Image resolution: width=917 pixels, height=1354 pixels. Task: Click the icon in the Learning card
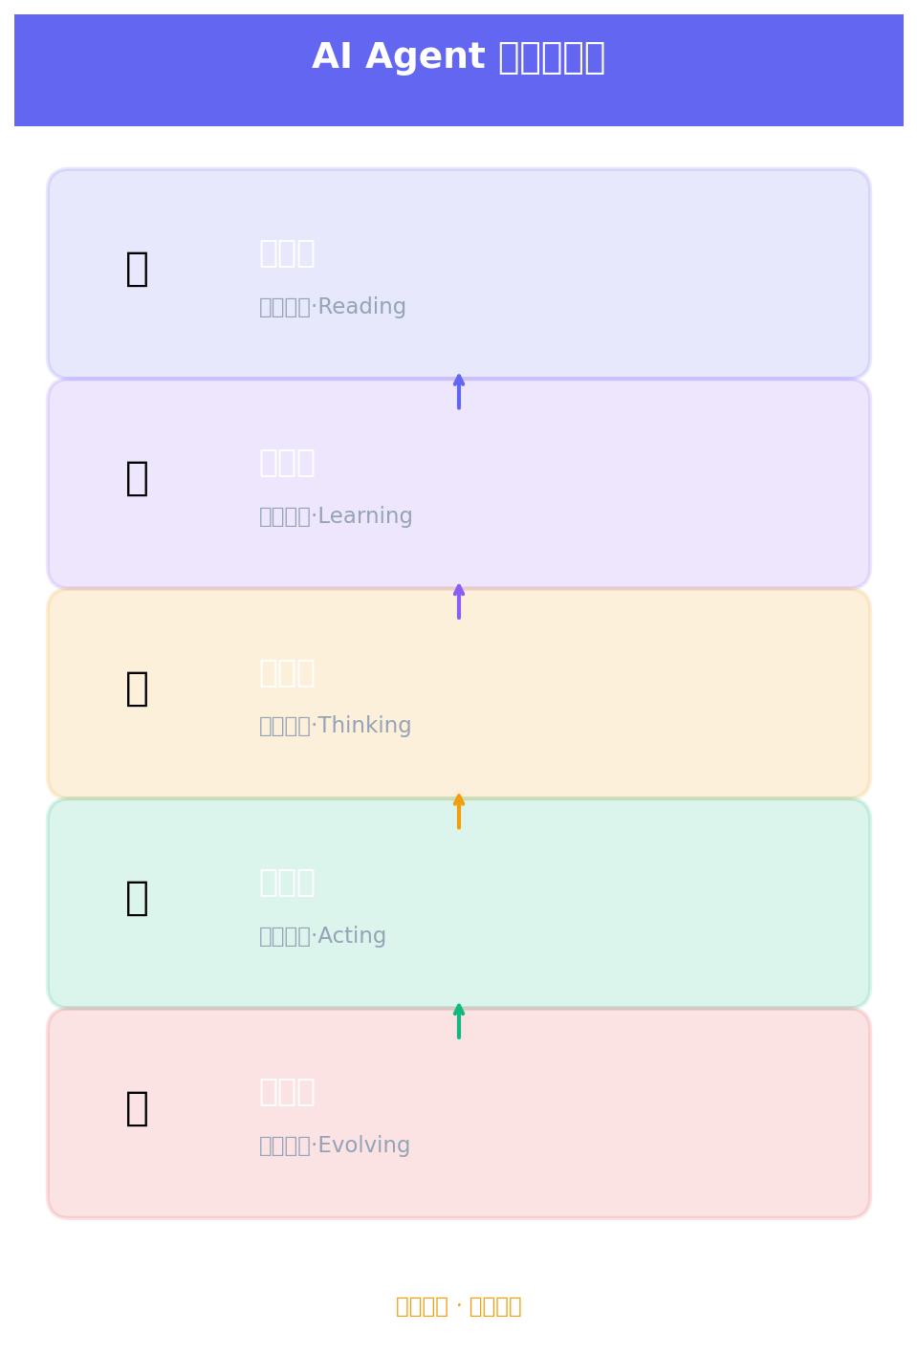[x=137, y=478]
